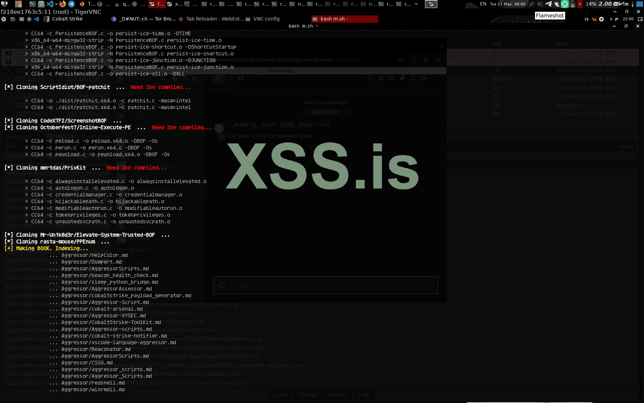The height and width of the screenshot is (403, 644).
Task: Open the terminal launcher icon in panel
Action: 32,4
